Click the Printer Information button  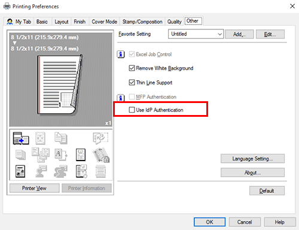(87, 188)
